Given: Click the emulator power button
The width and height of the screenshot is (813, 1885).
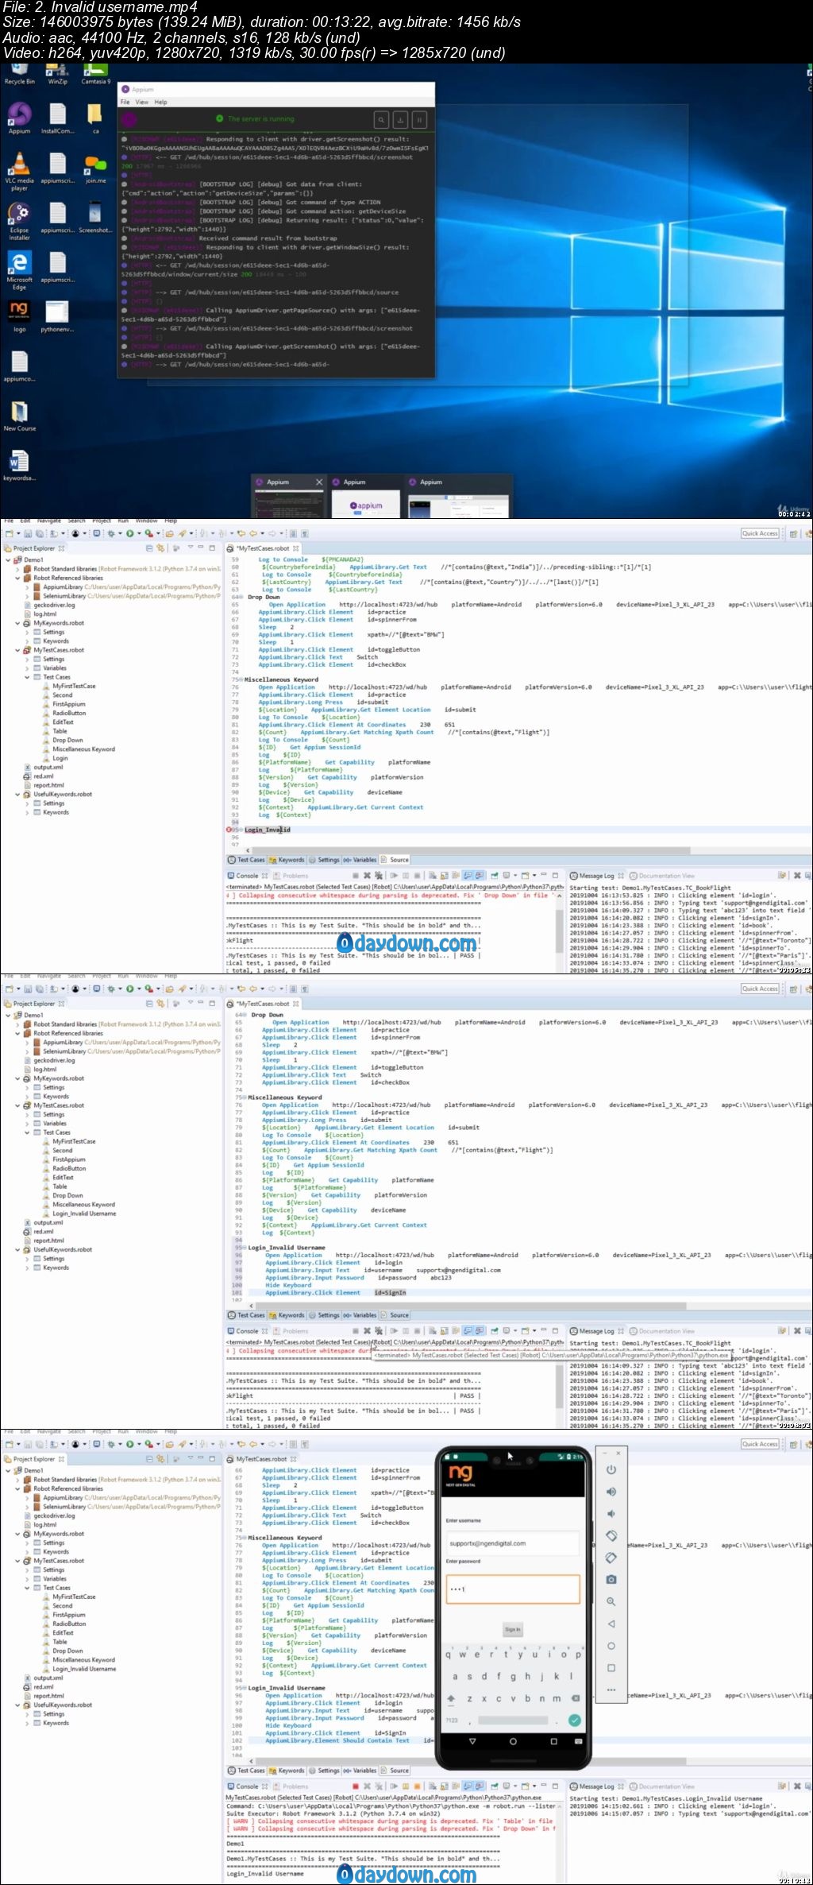Looking at the screenshot, I should point(611,1469).
